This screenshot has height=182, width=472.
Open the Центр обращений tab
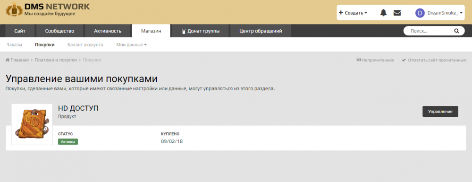click(x=261, y=31)
